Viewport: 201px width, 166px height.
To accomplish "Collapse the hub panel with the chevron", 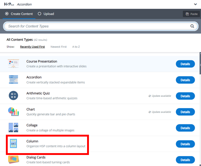I will coord(195,4).
